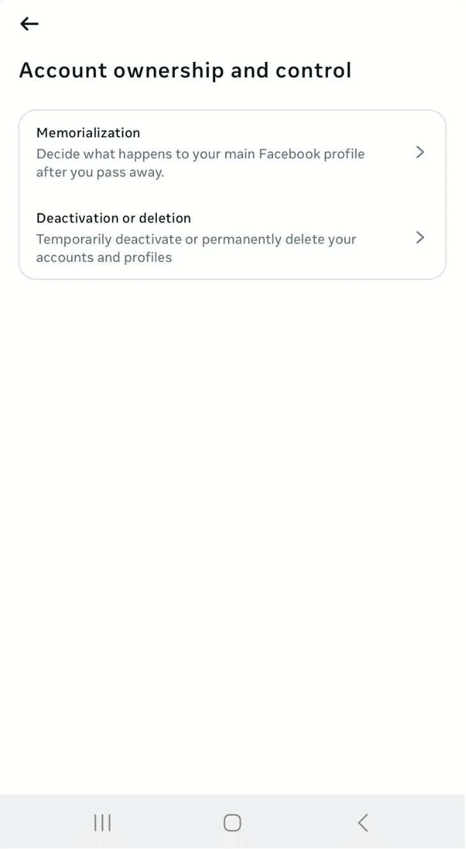Open the Android recent apps button
466x849 pixels.
[x=102, y=822]
